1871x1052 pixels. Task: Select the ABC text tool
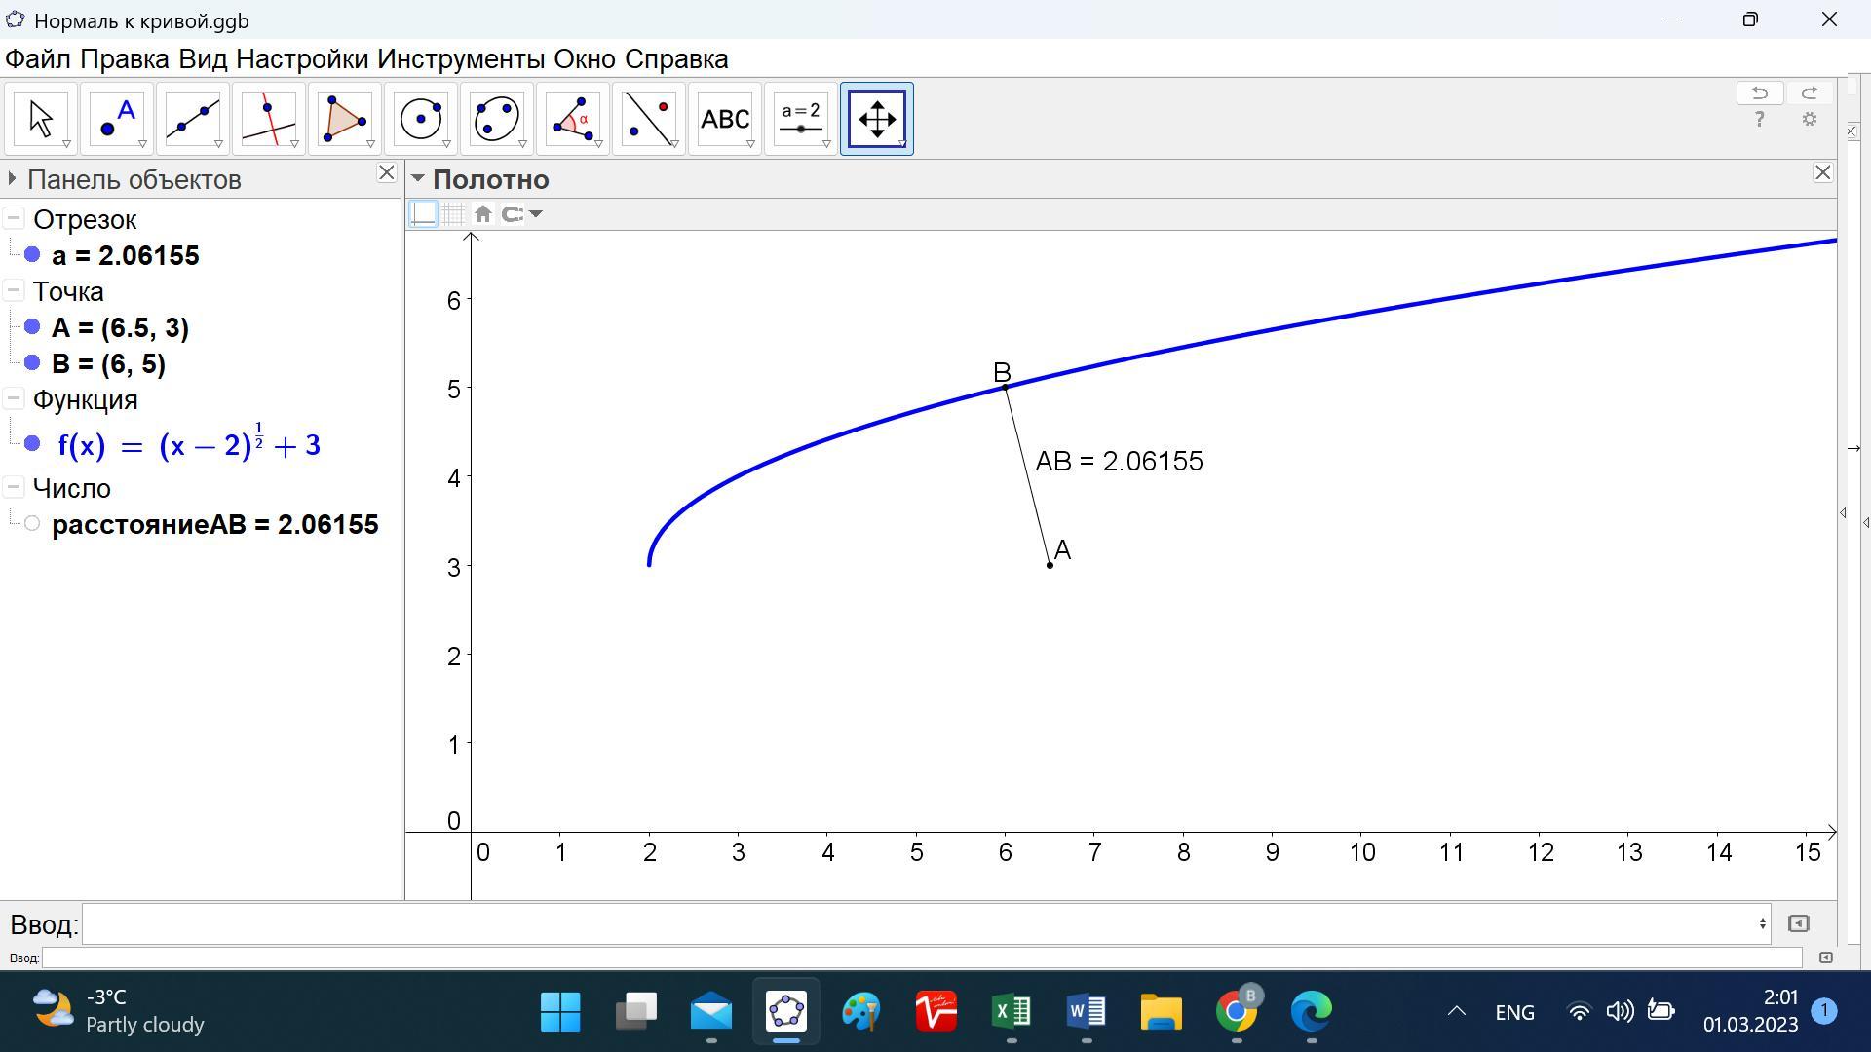725,119
